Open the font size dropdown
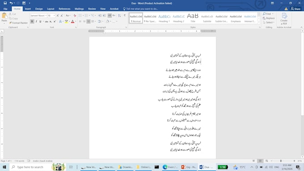The height and width of the screenshot is (171, 304). click(x=54, y=16)
